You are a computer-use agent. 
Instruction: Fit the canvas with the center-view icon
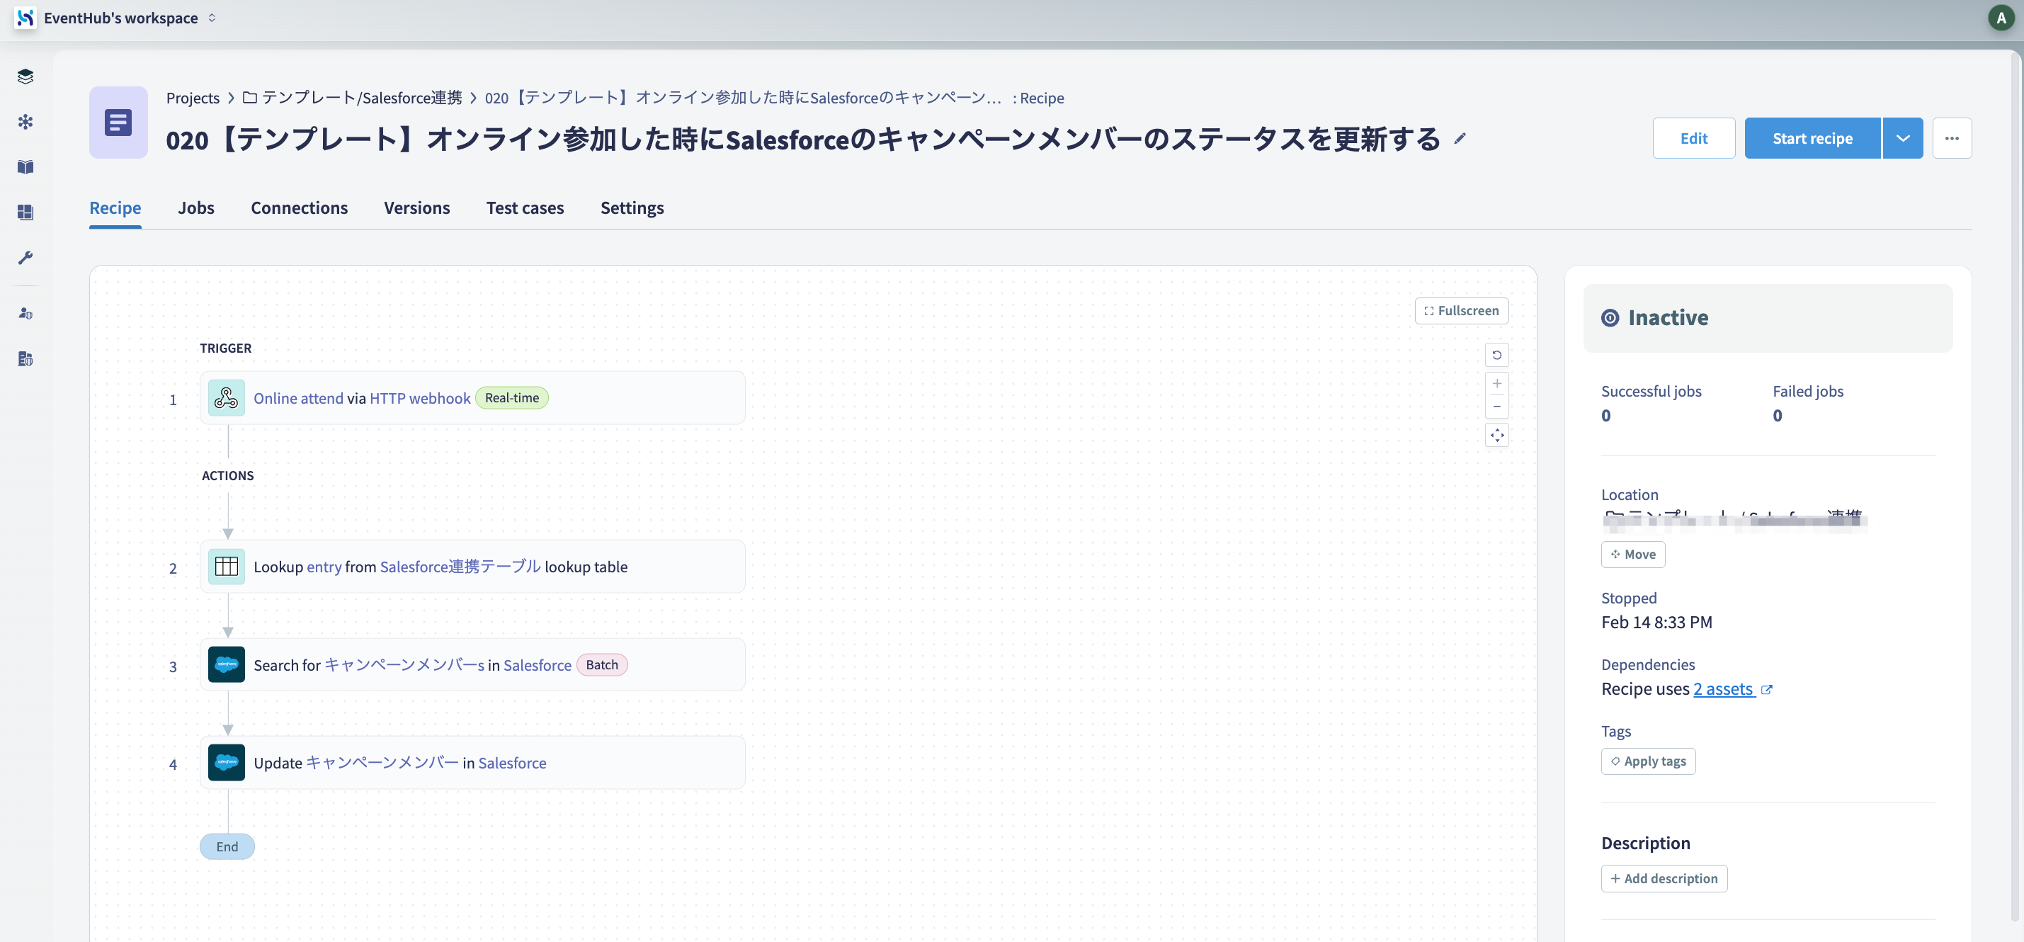(1497, 436)
